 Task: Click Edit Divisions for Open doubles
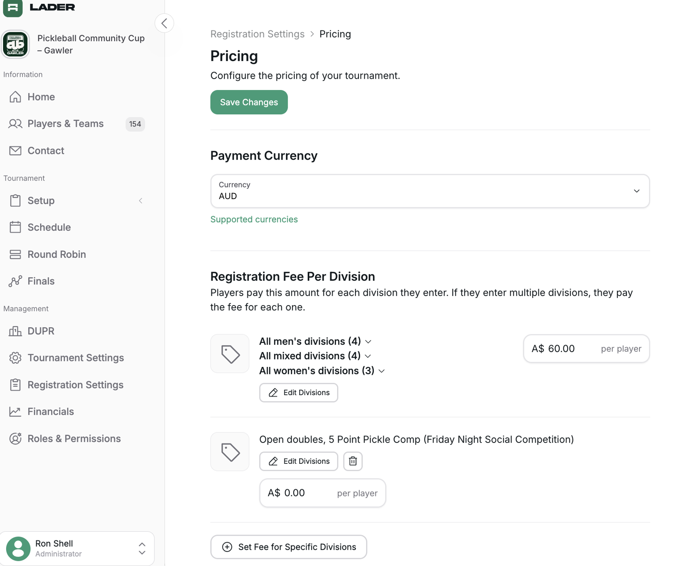[x=298, y=461]
